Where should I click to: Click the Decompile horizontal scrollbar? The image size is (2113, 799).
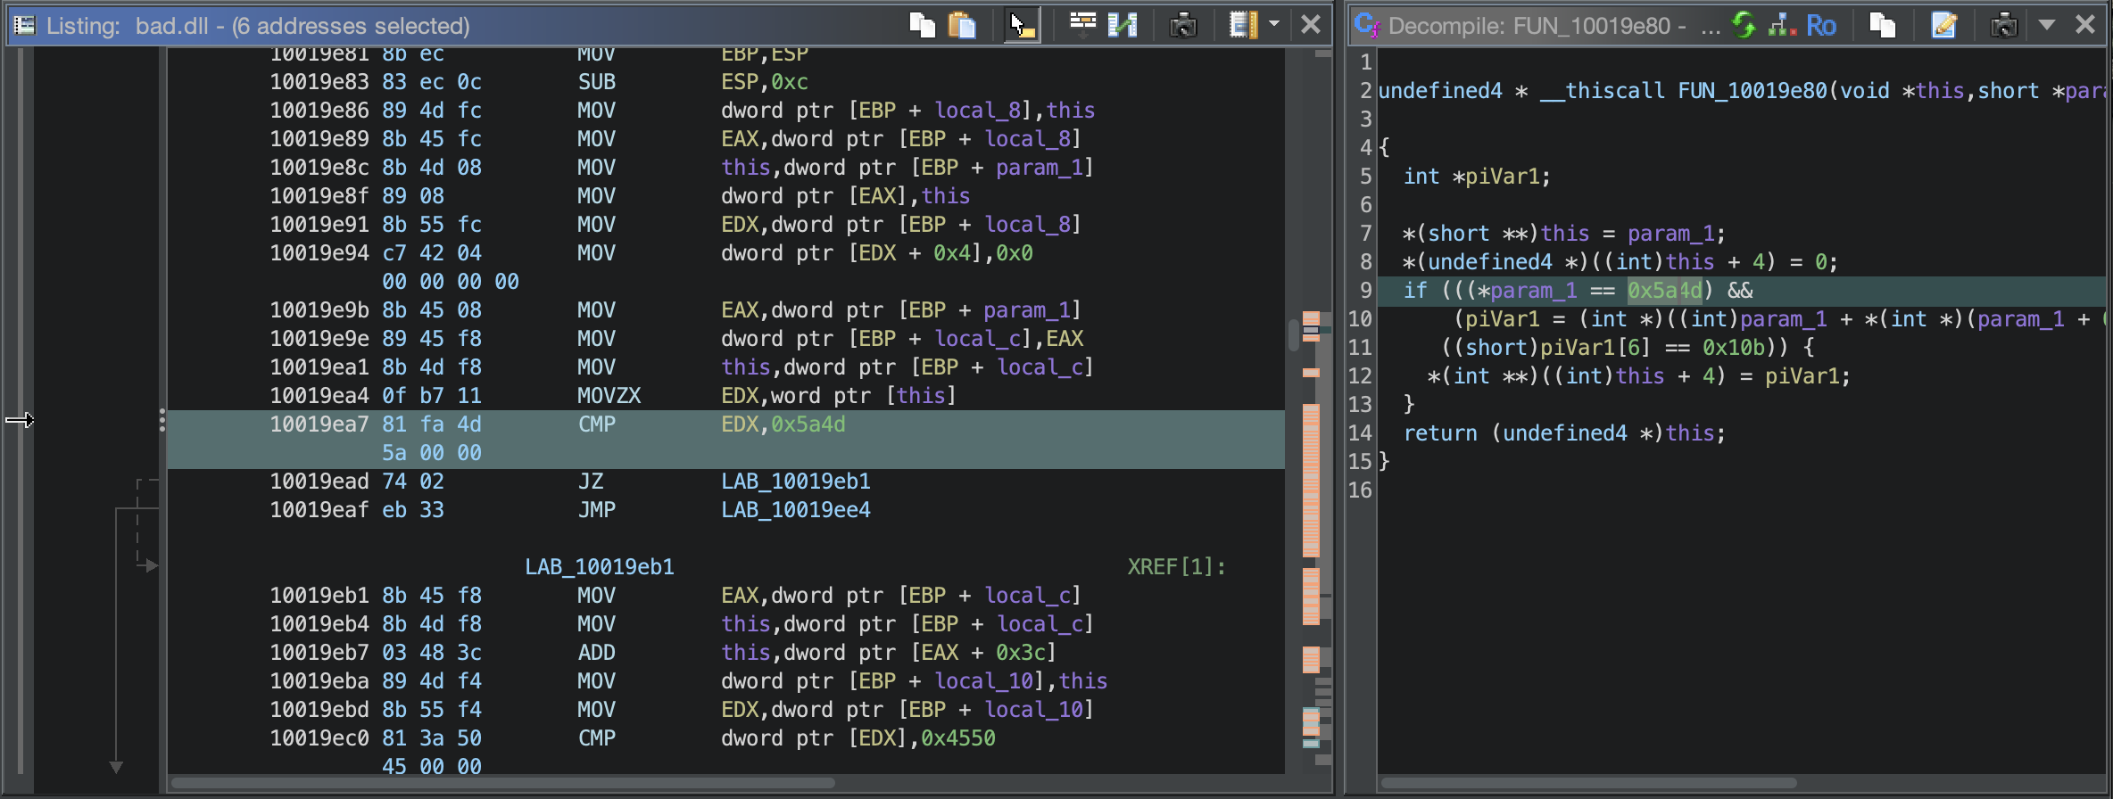[x=1588, y=784]
